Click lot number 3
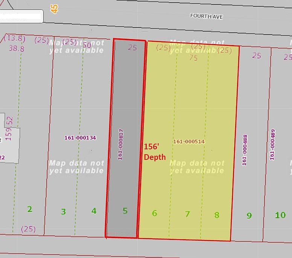This screenshot has width=292, height=258. (x=63, y=211)
